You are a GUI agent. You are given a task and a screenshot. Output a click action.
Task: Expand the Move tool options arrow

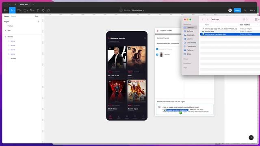[15, 11]
